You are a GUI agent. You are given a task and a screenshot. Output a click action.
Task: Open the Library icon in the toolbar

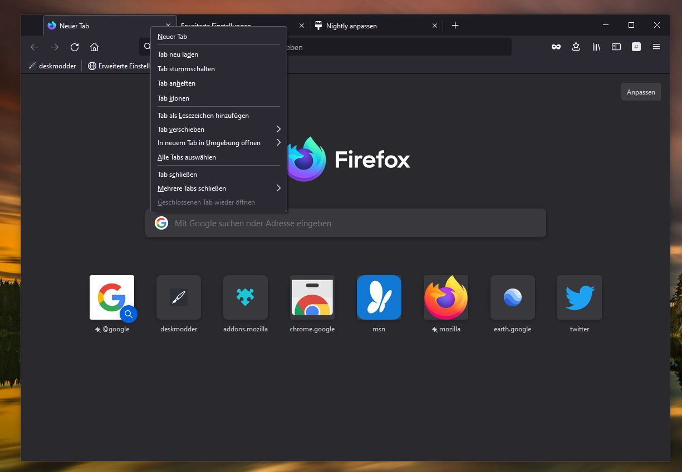point(596,47)
